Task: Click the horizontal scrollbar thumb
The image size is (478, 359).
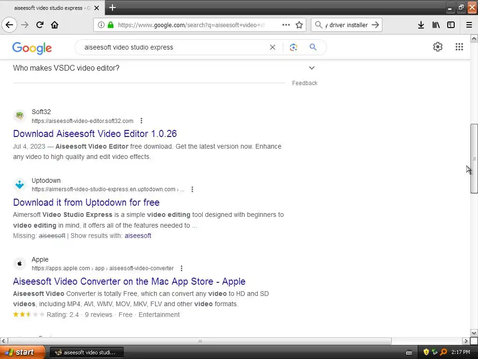Action: pos(200,341)
